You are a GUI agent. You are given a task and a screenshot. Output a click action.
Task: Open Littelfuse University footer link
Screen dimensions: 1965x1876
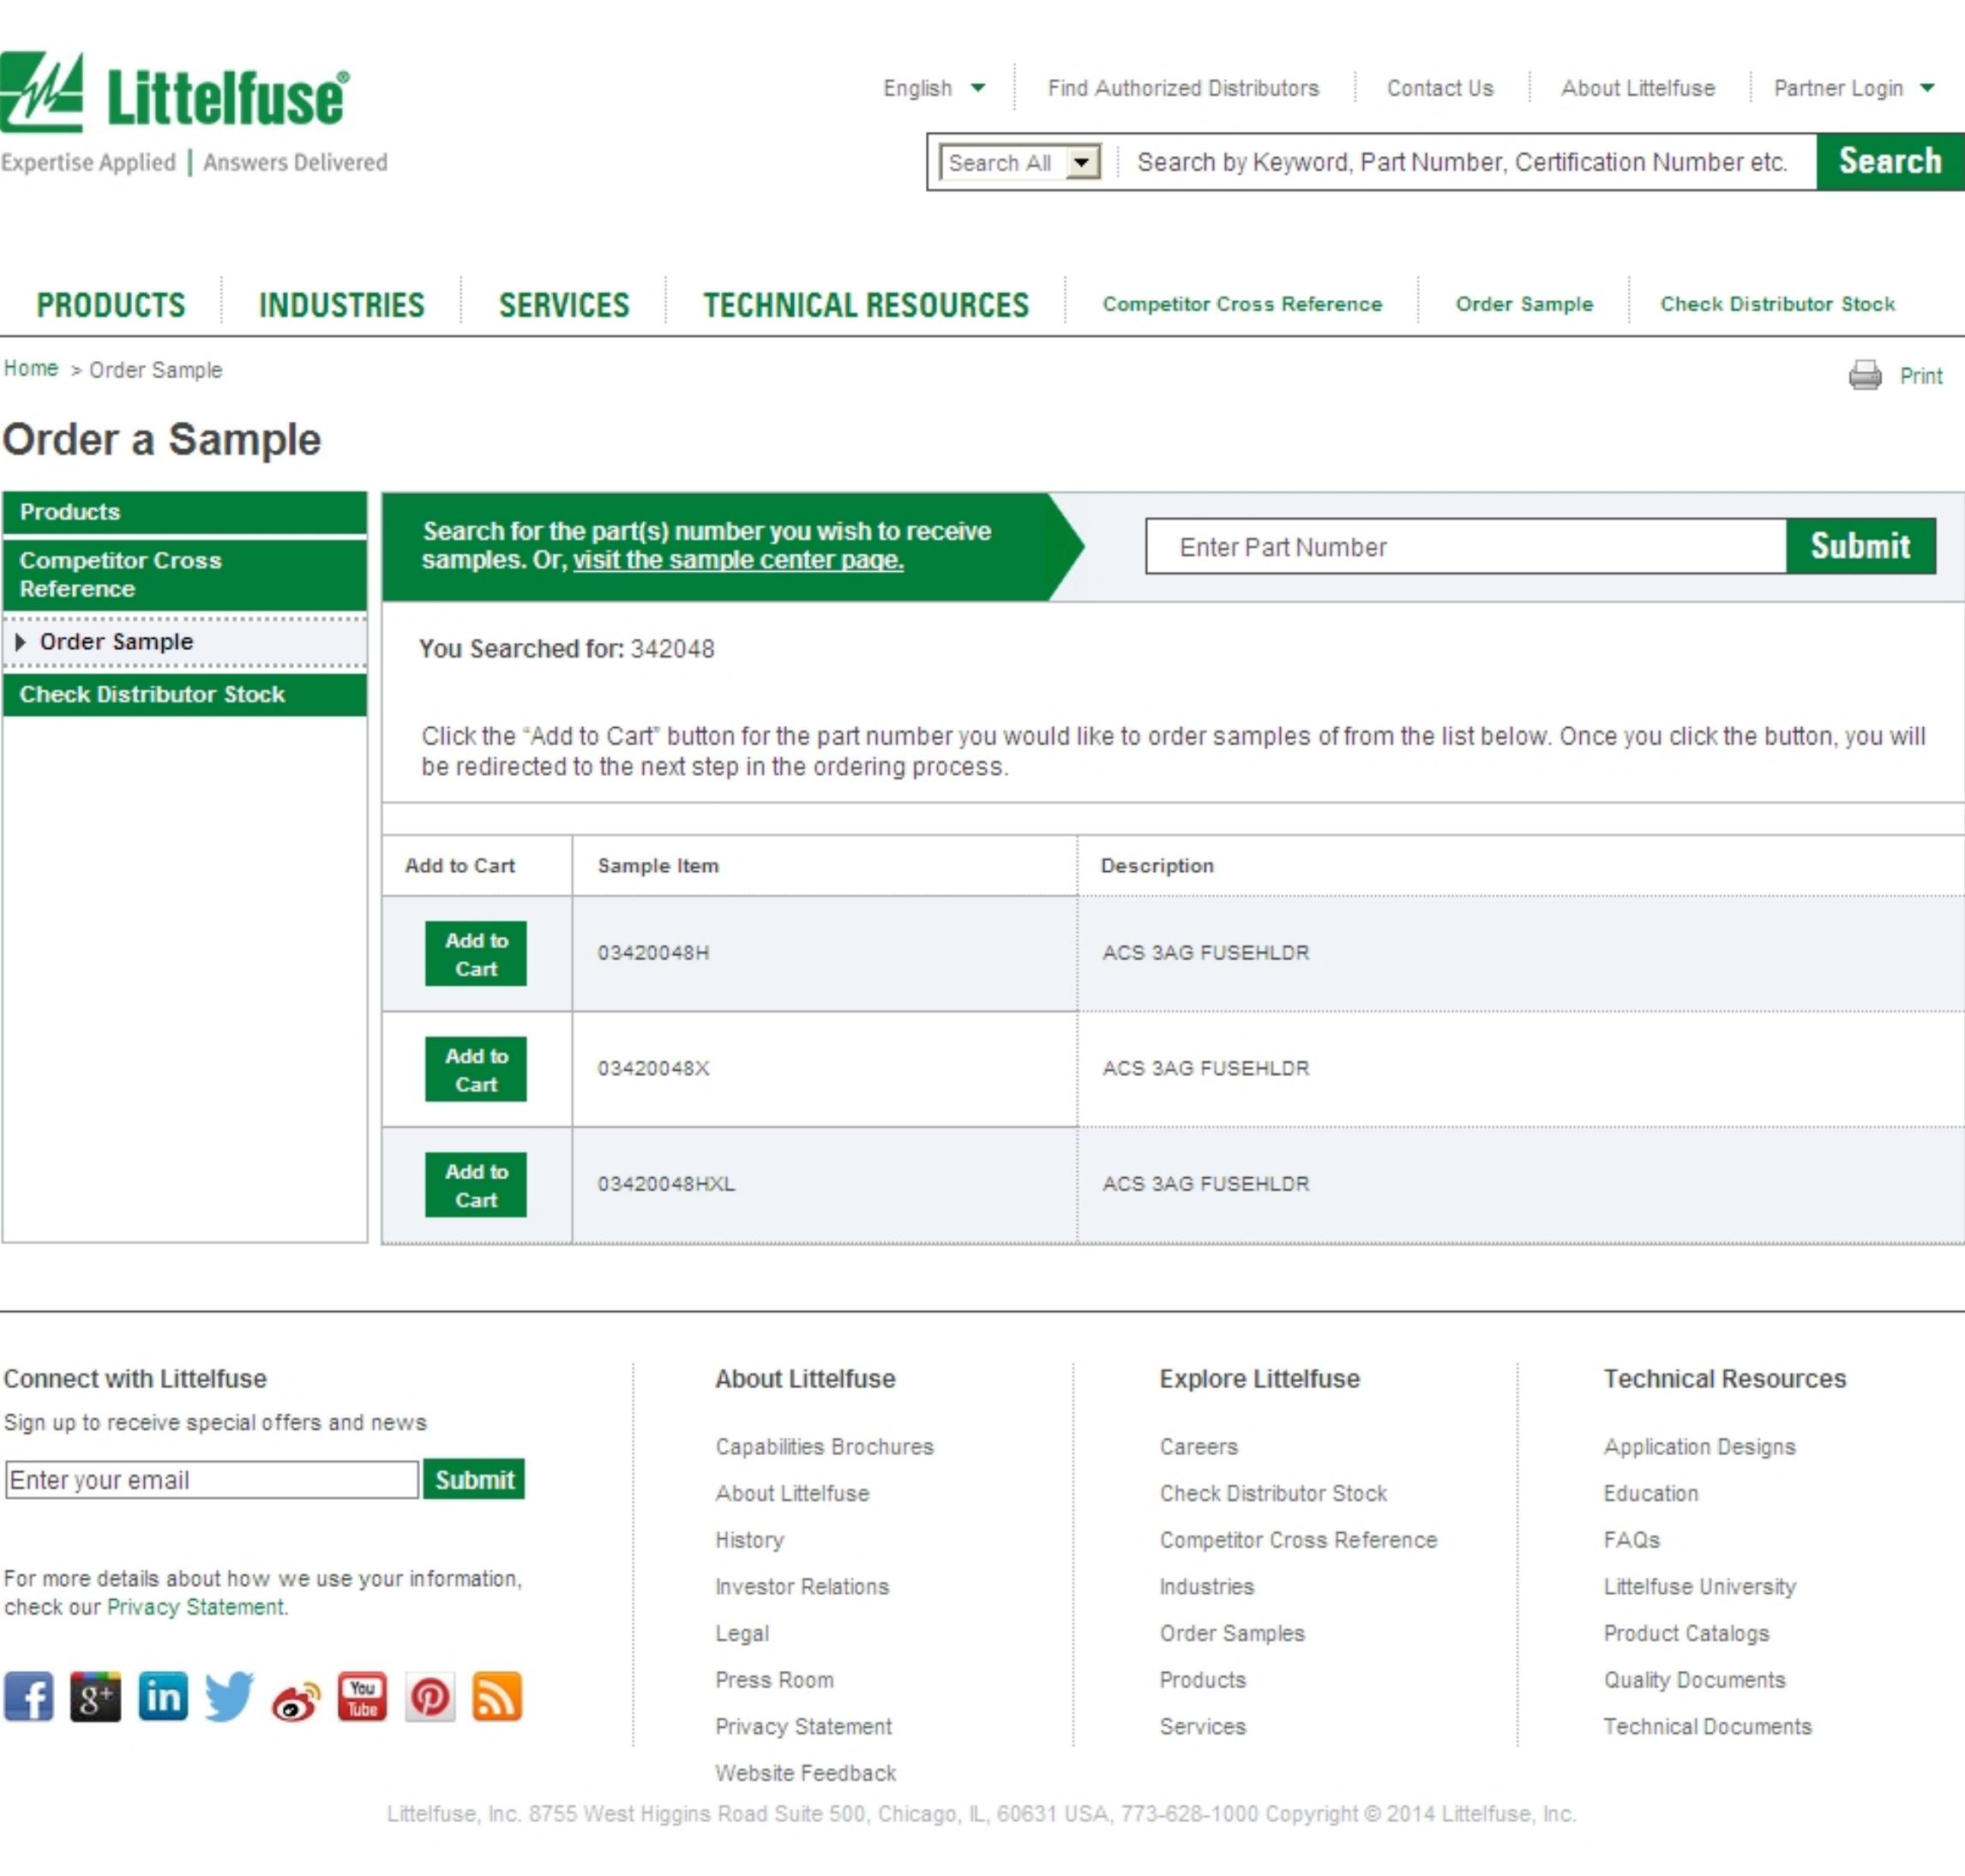(1699, 1587)
